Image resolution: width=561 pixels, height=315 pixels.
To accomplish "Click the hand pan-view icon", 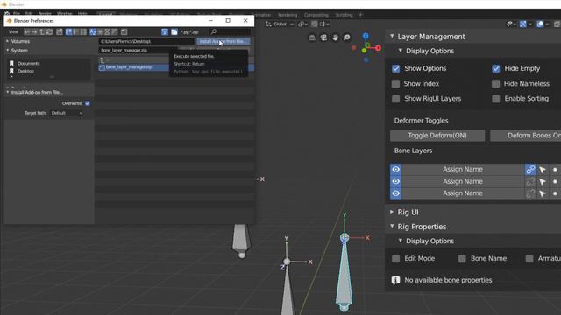I will 335,38.
